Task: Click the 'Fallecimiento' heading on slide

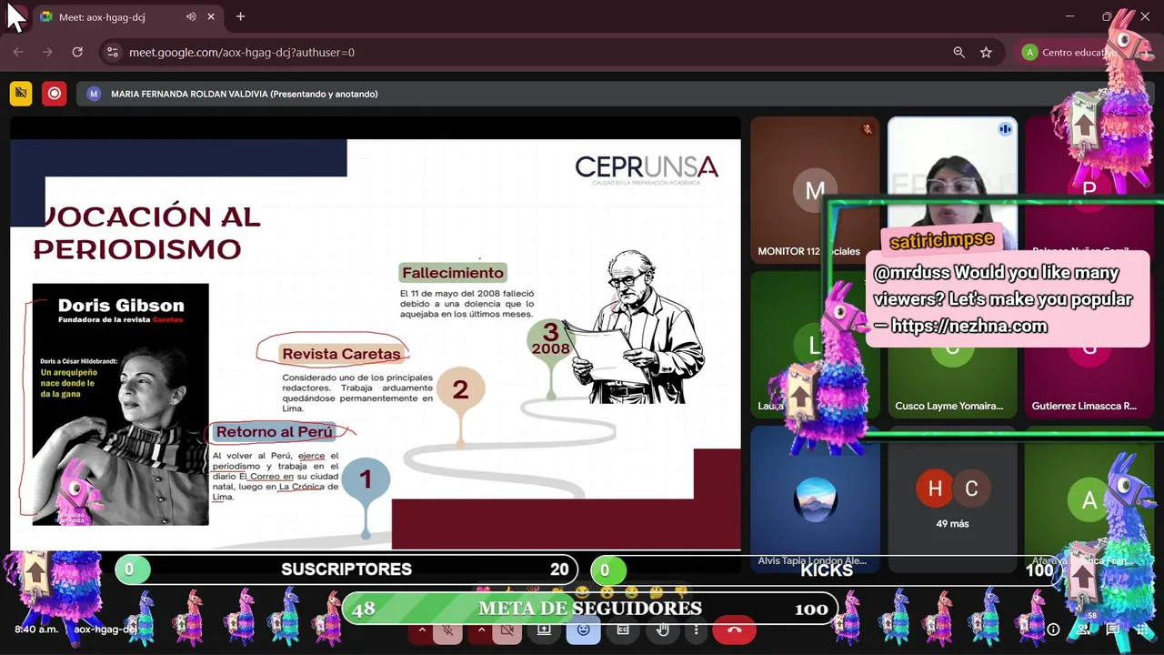Action: click(453, 273)
